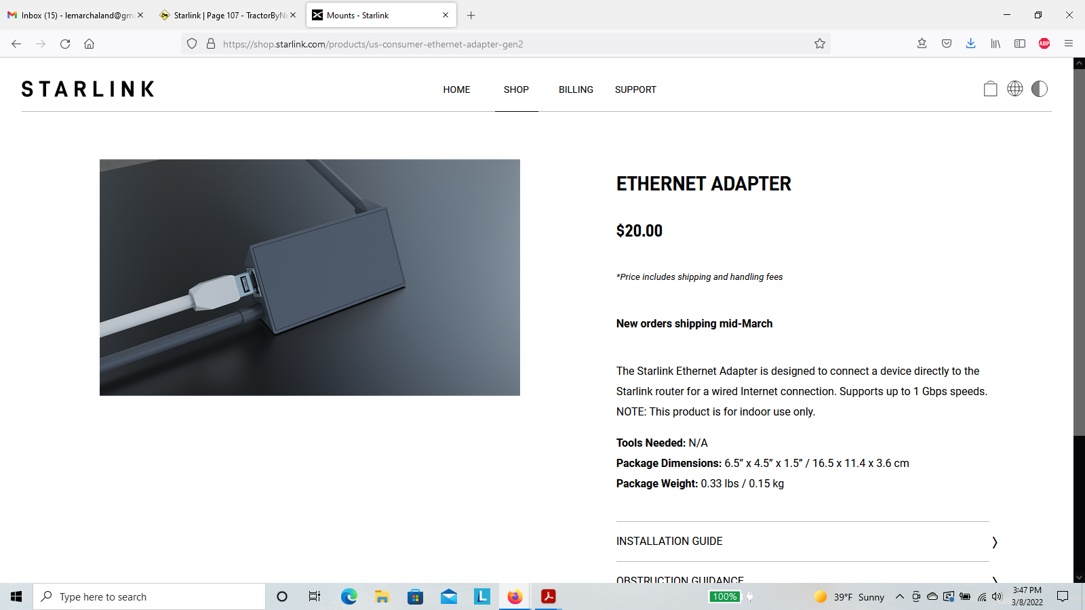The image size is (1085, 610).
Task: Open SUPPORT in Starlink navigation
Action: [x=635, y=89]
